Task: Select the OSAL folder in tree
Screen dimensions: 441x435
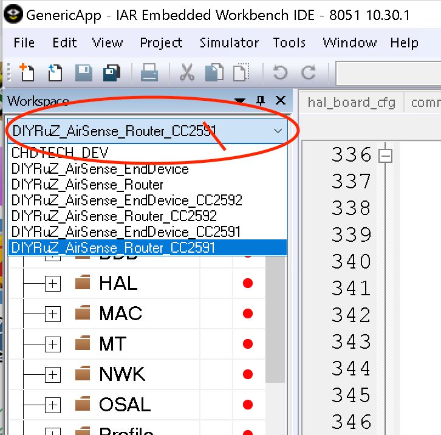Action: point(125,405)
